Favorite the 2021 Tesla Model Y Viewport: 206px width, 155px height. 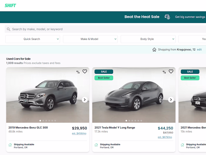[171, 71]
